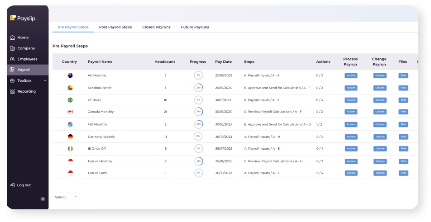Open Options for Germany Weekly payrun

(x=380, y=136)
